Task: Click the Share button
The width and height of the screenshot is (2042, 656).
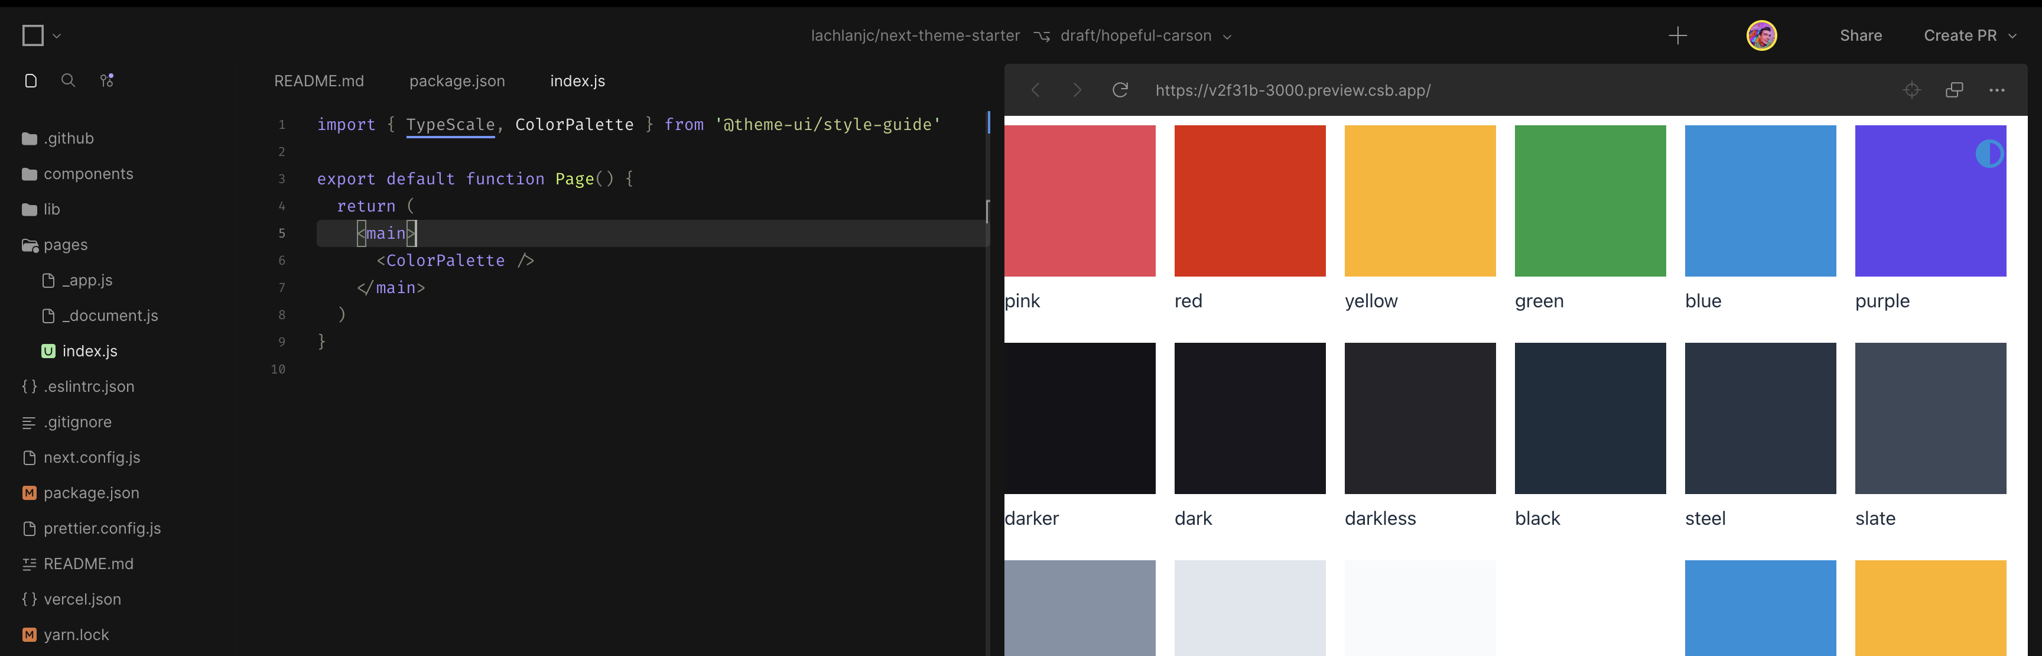Action: 1861,35
